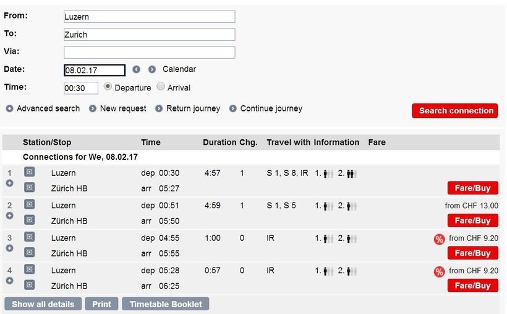This screenshot has width=507, height=314.
Task: Click Fare/Buy for the 00:51 connection
Action: point(472,220)
